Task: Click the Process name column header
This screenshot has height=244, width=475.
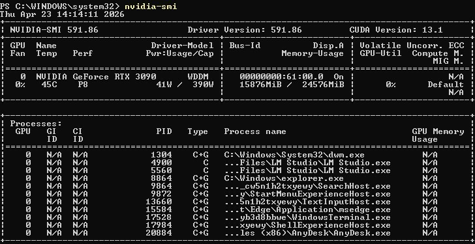Action: point(255,131)
